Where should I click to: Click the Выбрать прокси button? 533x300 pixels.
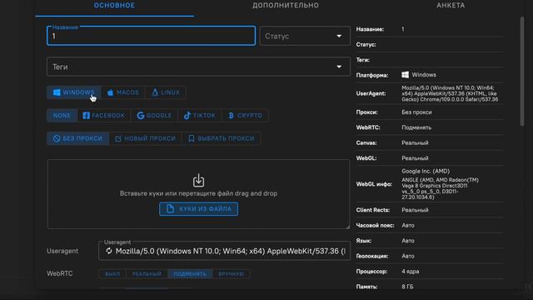(222, 138)
